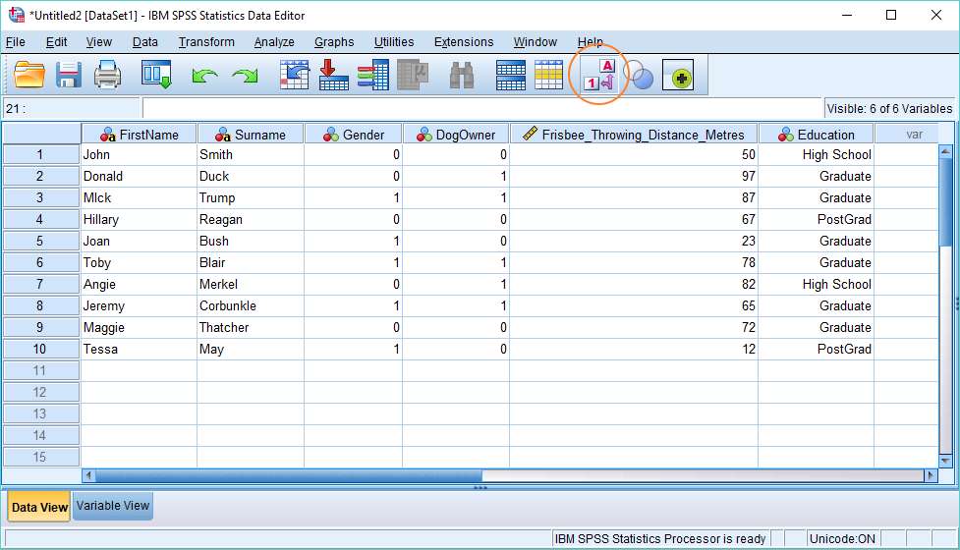The image size is (960, 550).
Task: Click the Use Variable Sets circles icon
Action: point(639,76)
